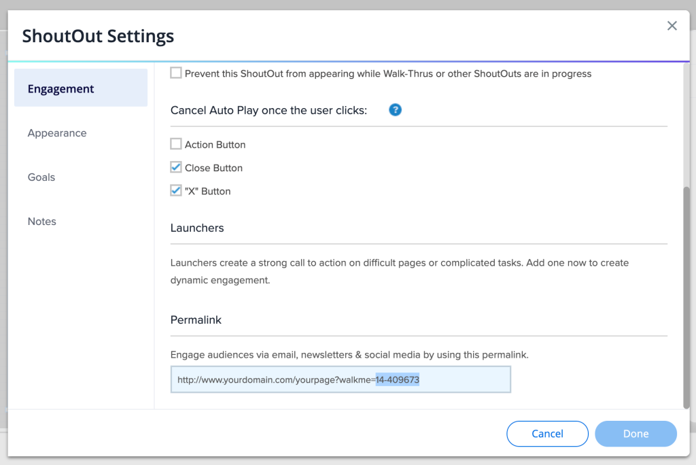Image resolution: width=696 pixels, height=465 pixels.
Task: Uncheck the "X" Button checkbox
Action: 176,191
